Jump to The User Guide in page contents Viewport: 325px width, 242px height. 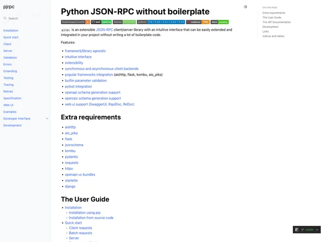click(272, 17)
